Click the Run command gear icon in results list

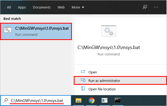pyautogui.click(x=8, y=30)
